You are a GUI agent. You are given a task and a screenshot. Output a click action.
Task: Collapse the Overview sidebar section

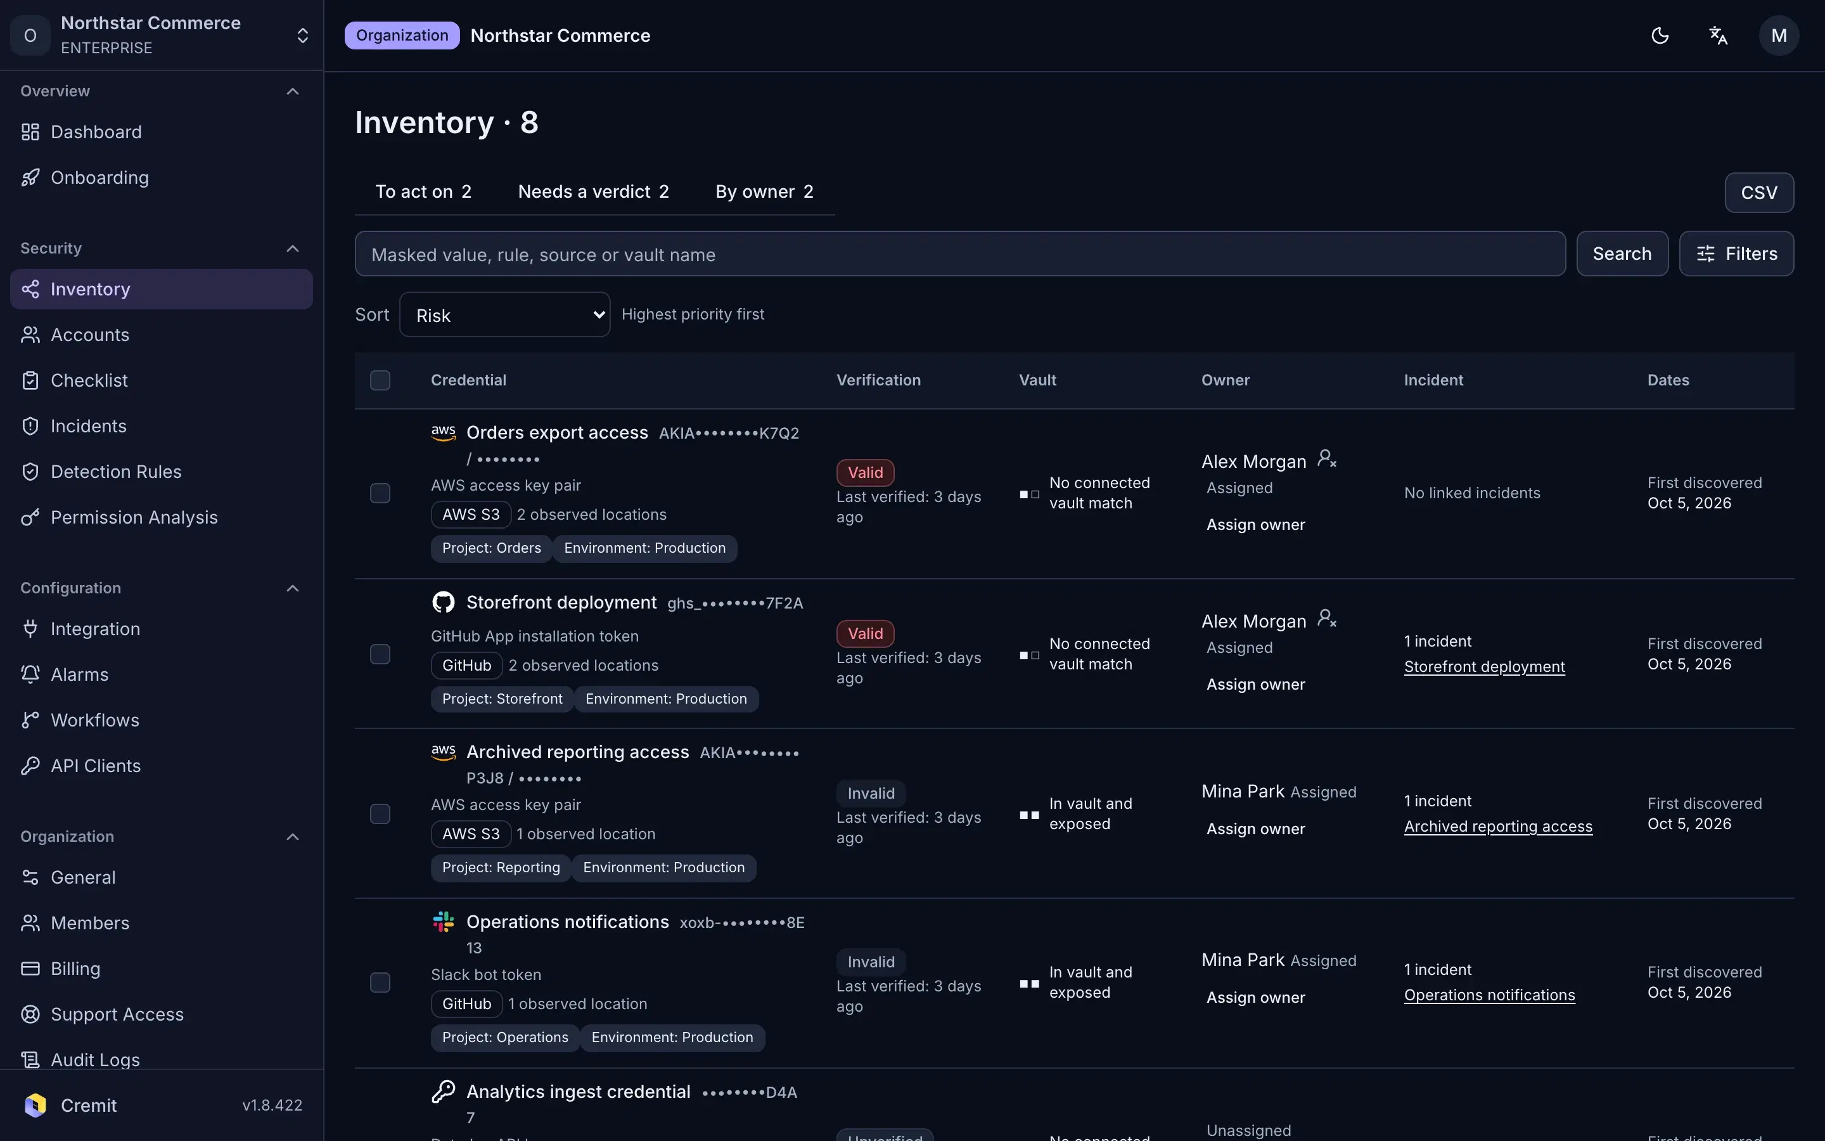coord(293,91)
